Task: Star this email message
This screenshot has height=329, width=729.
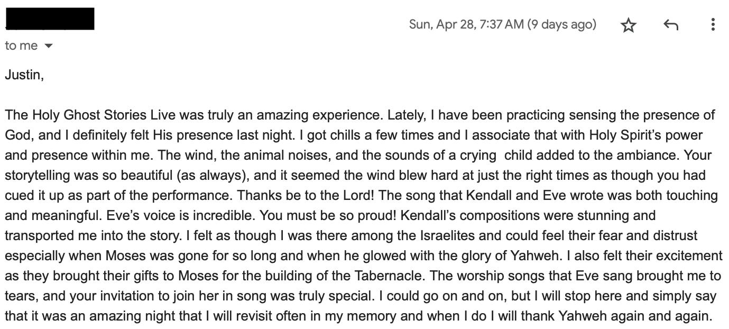Action: [628, 25]
